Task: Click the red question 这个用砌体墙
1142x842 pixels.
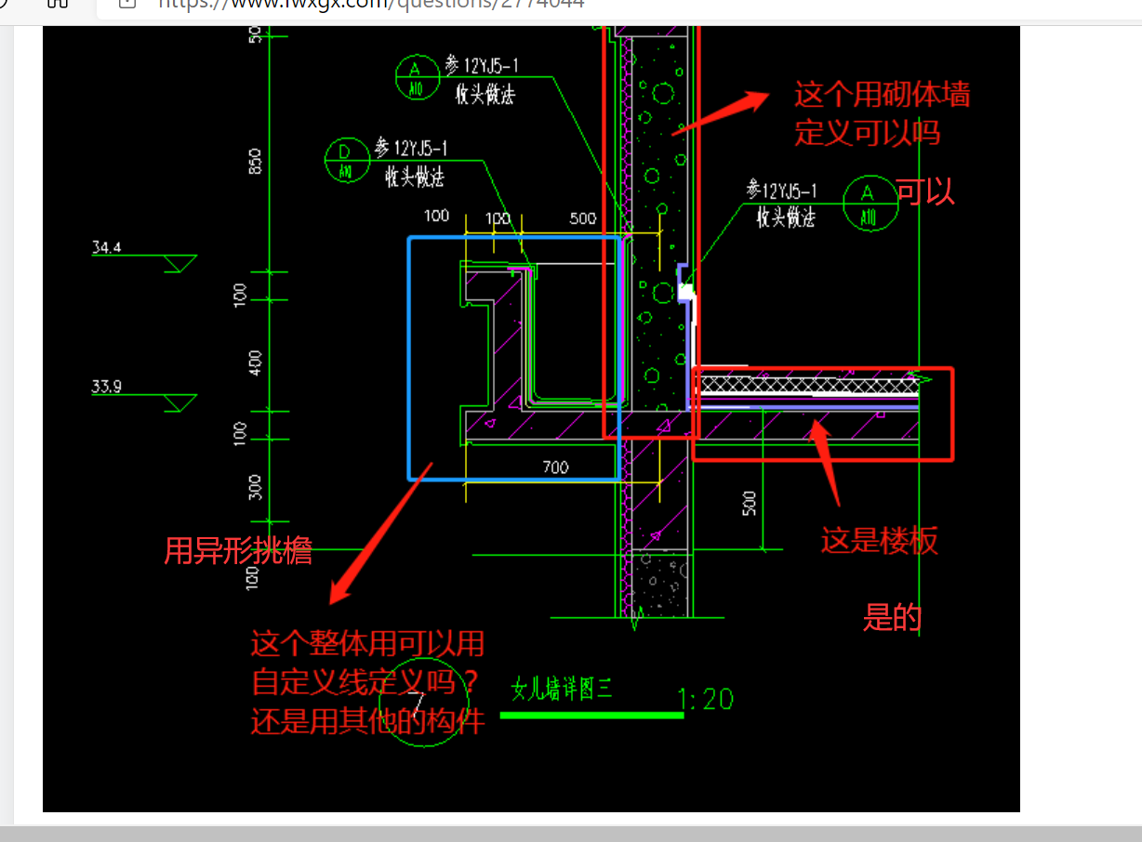Action: [883, 94]
